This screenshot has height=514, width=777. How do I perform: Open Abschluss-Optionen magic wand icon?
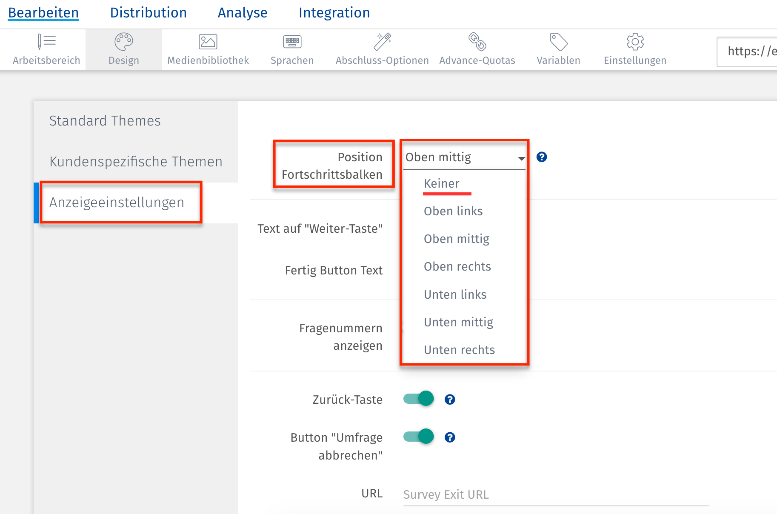tap(382, 42)
